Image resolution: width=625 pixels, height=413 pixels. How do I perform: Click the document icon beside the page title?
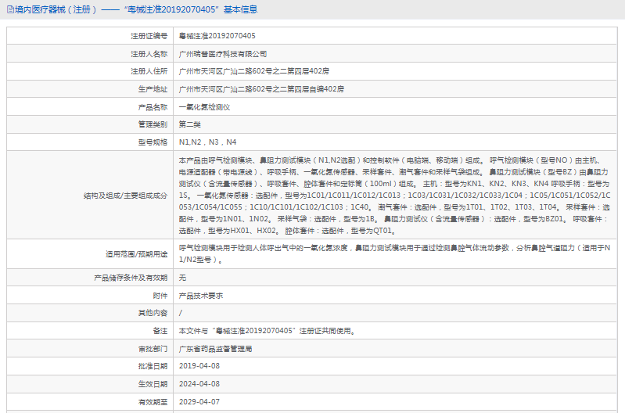tap(8, 9)
